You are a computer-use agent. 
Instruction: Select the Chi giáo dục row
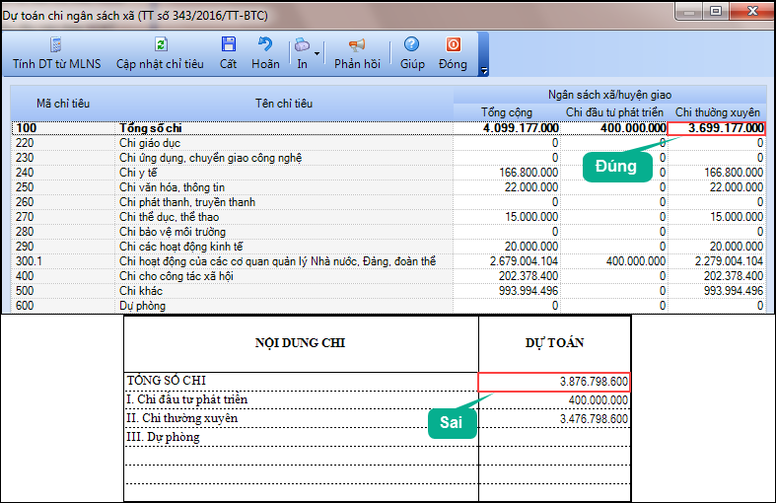(x=388, y=143)
